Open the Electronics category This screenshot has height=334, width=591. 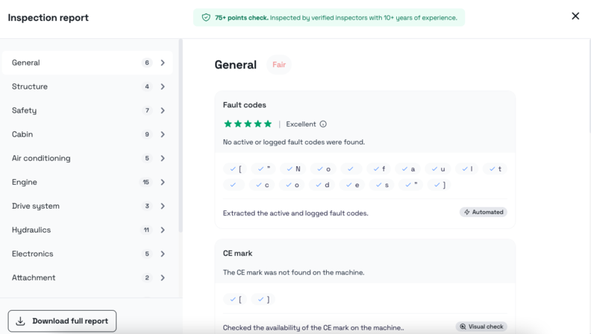[x=33, y=253]
